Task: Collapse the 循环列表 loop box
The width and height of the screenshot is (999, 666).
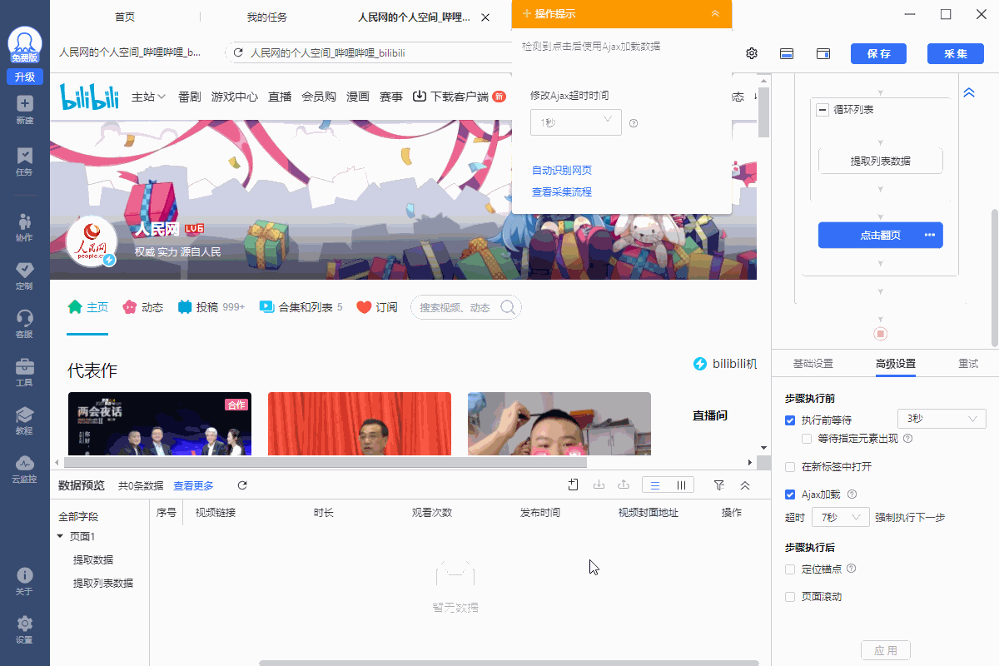Action: point(823,110)
